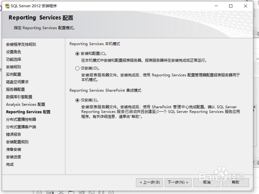Select the 数据库引擎配置 step in sidebar

pyautogui.click(x=19, y=97)
